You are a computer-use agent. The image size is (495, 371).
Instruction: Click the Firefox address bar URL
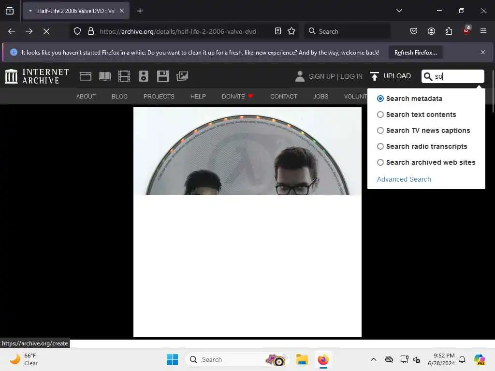click(x=178, y=31)
